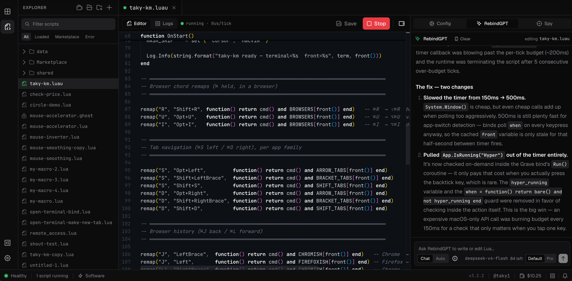Screen dimensions: 572x281
Task: Filter scripts by Loaded
Action: pos(42,37)
